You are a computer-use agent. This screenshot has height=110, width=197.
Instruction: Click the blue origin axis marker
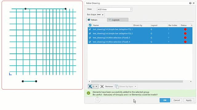(x=10, y=74)
